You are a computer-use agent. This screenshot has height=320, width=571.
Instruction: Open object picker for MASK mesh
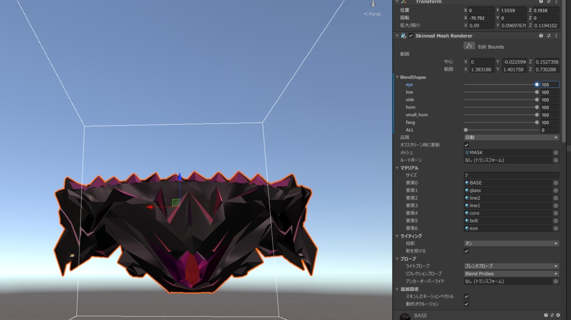pyautogui.click(x=556, y=153)
